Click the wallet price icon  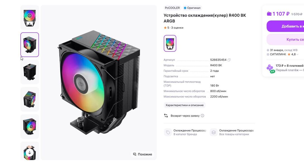[x=269, y=14]
